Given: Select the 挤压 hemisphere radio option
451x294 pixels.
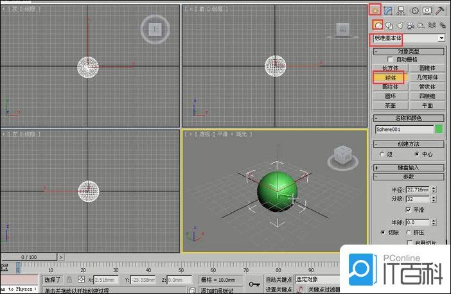Looking at the screenshot, I should click(409, 232).
